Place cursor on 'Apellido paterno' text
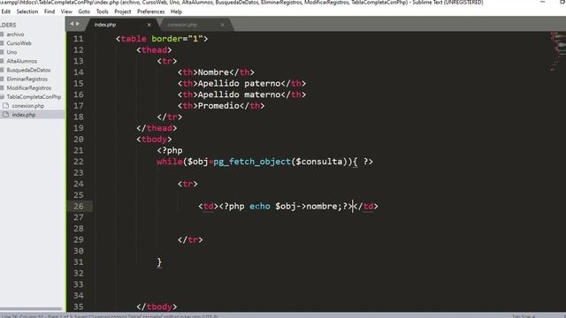Screen dimensions: 566x318 pos(239,83)
